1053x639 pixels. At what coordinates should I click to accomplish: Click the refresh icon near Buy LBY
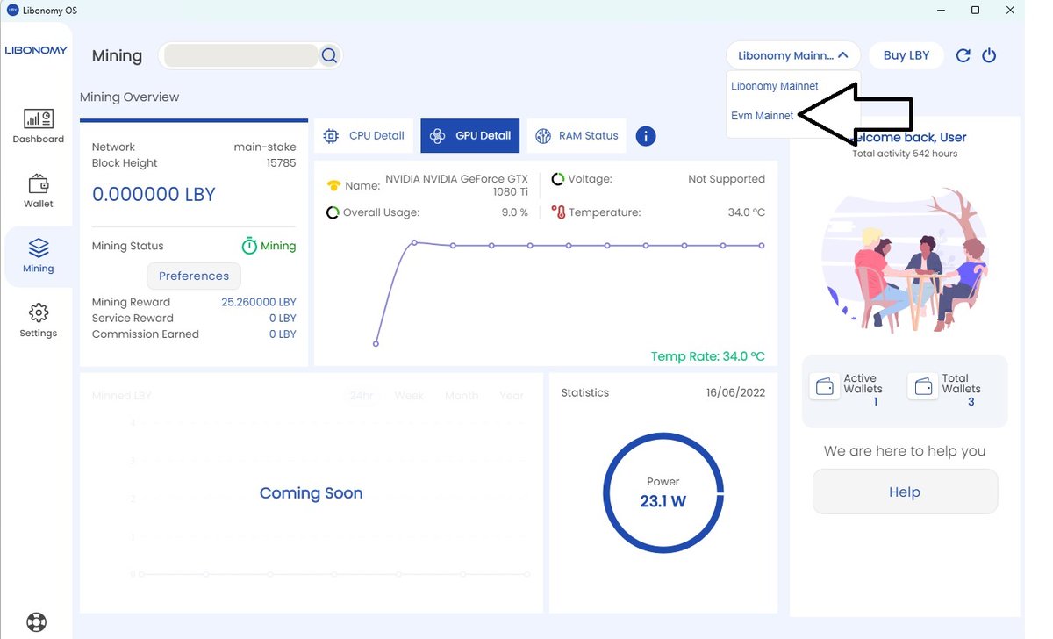tap(963, 55)
